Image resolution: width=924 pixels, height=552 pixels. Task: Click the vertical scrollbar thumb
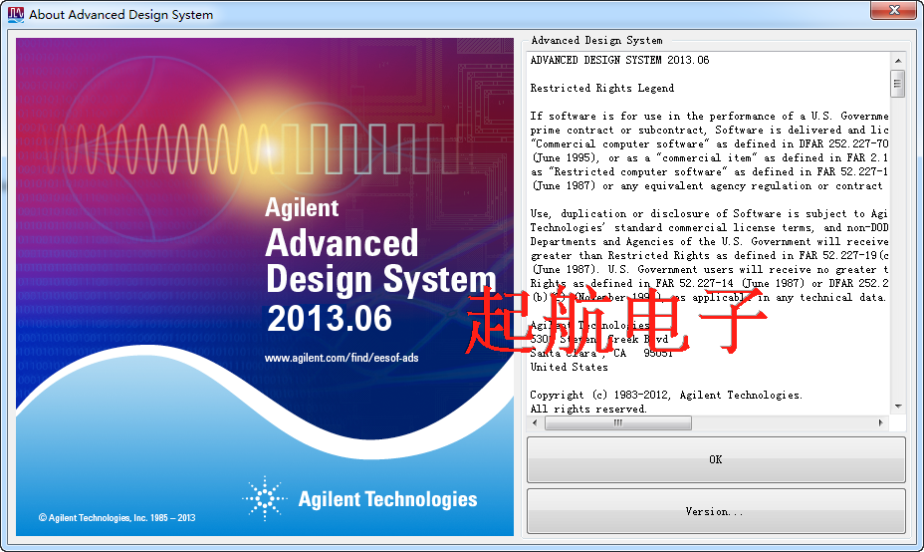898,83
